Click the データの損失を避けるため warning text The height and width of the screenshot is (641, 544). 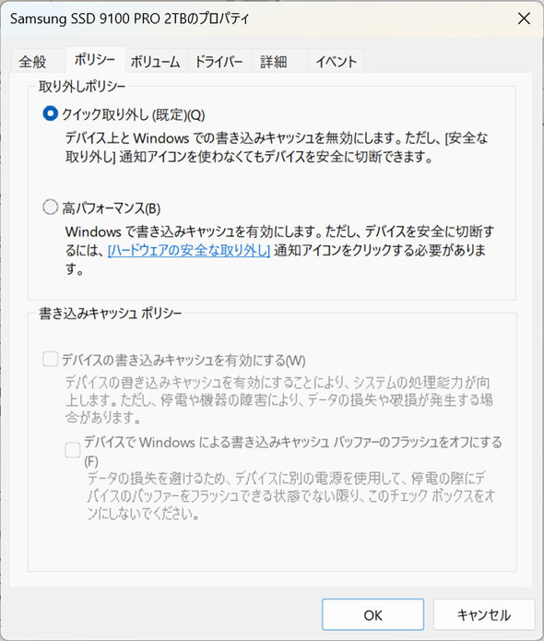(x=291, y=495)
